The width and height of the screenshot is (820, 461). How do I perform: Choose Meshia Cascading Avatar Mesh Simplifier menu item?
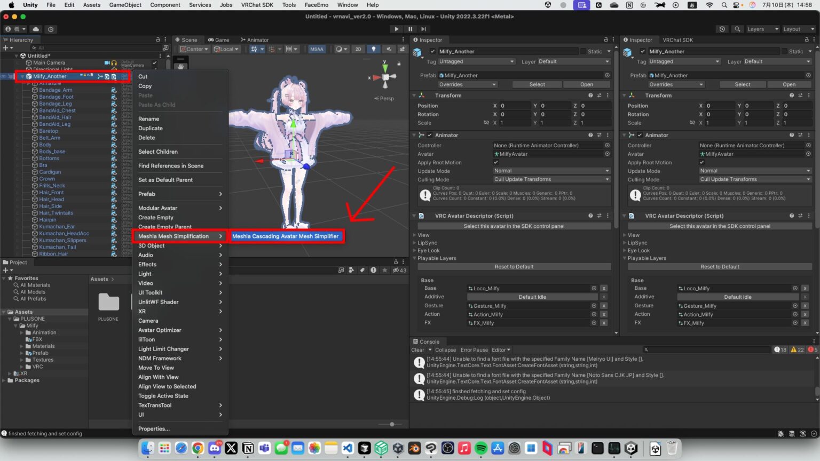(x=287, y=236)
